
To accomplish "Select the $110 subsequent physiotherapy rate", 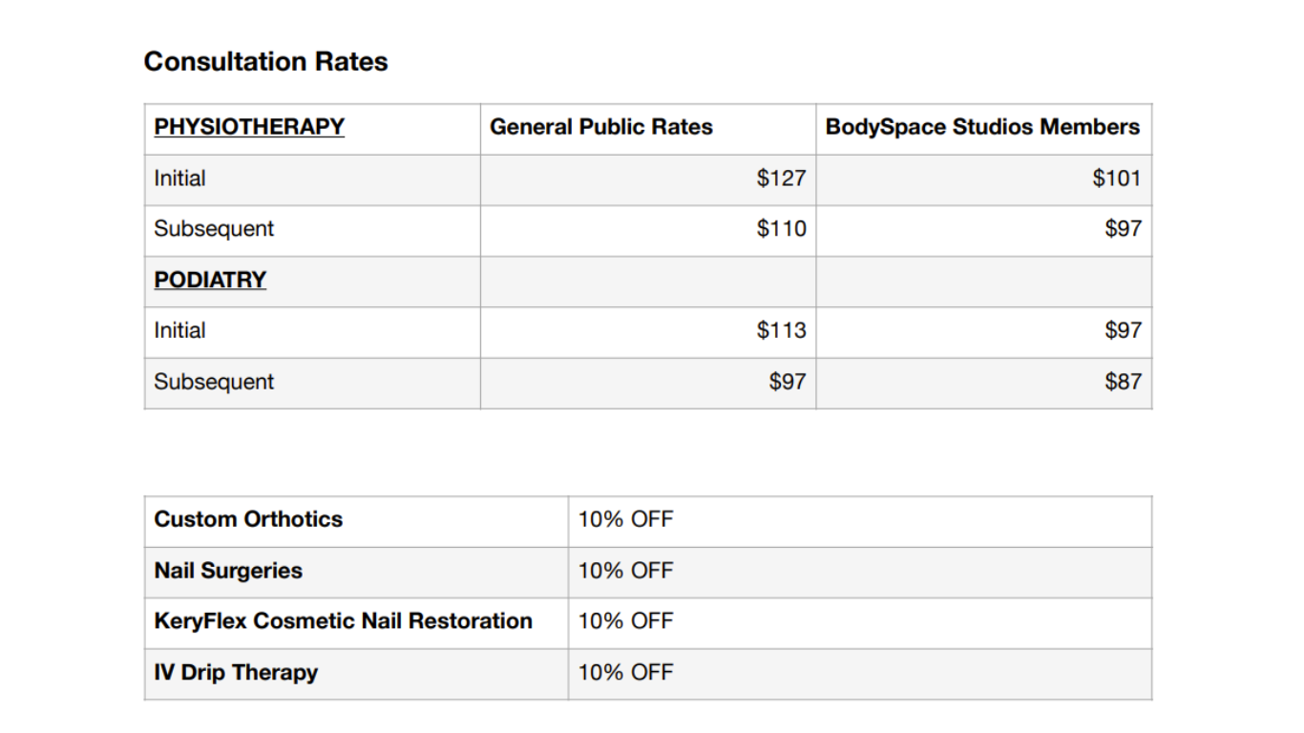I will coord(781,229).
